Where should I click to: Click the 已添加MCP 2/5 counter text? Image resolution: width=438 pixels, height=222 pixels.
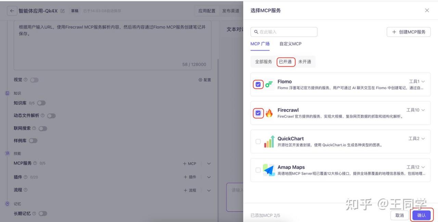(x=265, y=216)
